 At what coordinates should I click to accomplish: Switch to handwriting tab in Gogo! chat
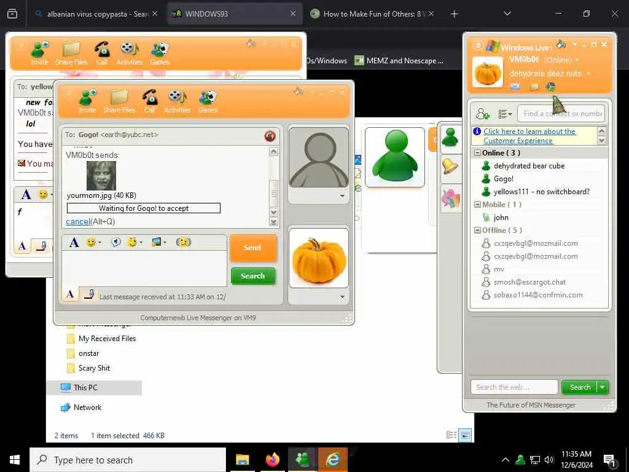[x=88, y=294]
